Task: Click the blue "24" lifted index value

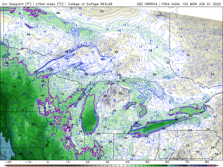Action: point(93,52)
